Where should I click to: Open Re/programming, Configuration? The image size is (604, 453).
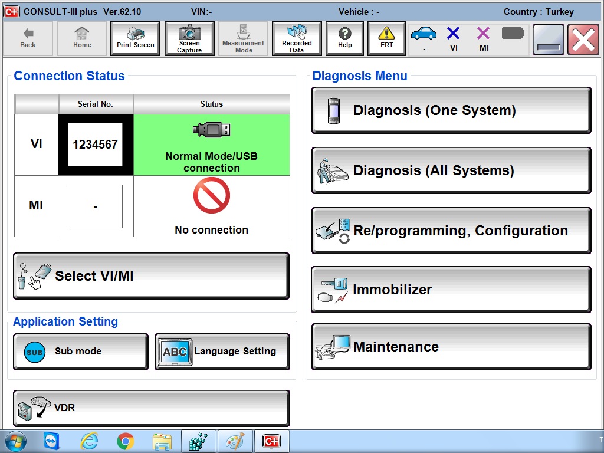451,231
